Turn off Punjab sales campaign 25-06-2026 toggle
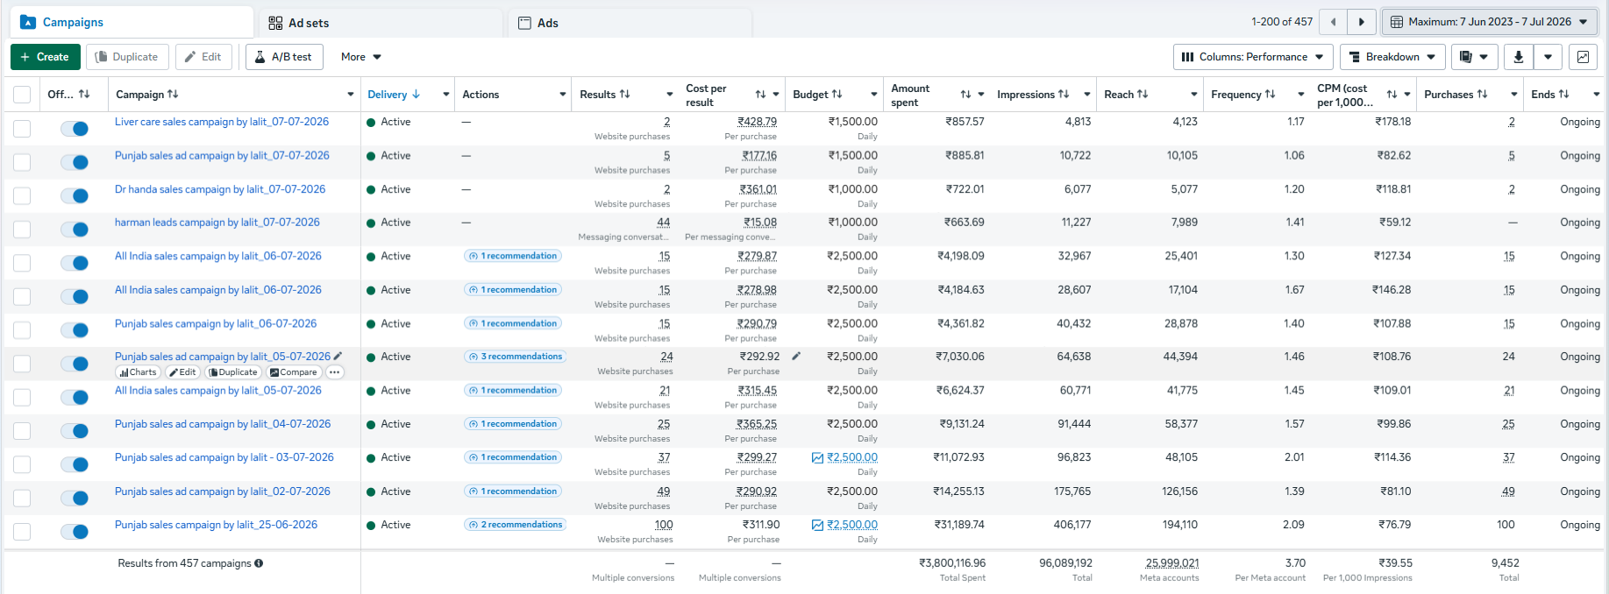This screenshot has height=594, width=1609. pyautogui.click(x=75, y=532)
